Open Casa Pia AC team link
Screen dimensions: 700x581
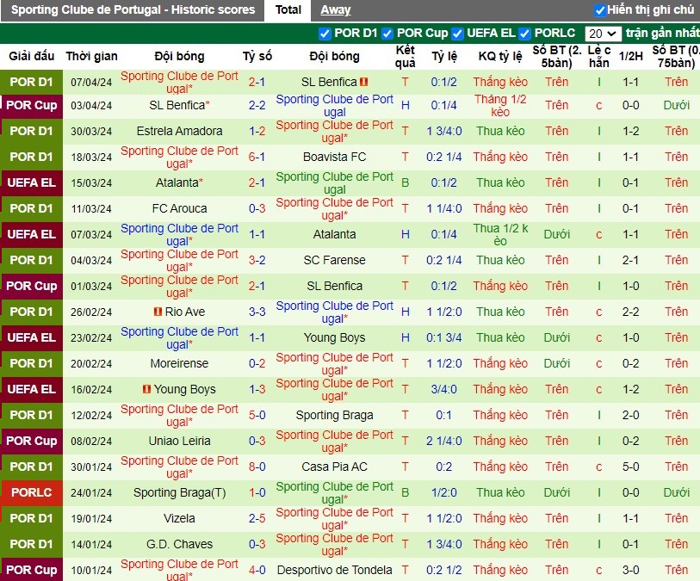tap(334, 467)
